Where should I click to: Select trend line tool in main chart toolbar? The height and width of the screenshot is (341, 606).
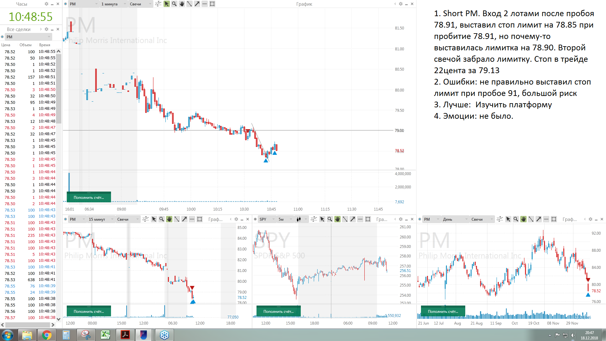pos(189,4)
